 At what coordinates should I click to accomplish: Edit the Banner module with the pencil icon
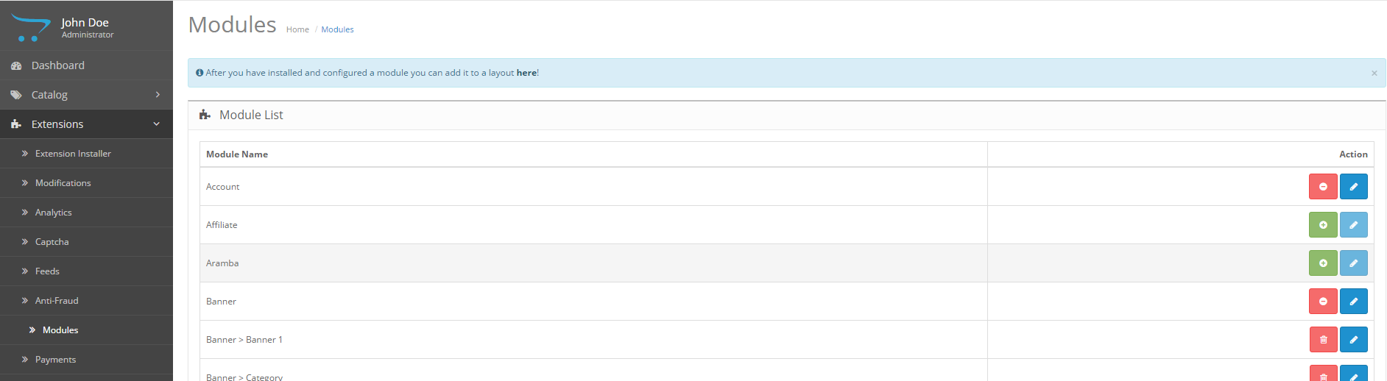(x=1353, y=302)
